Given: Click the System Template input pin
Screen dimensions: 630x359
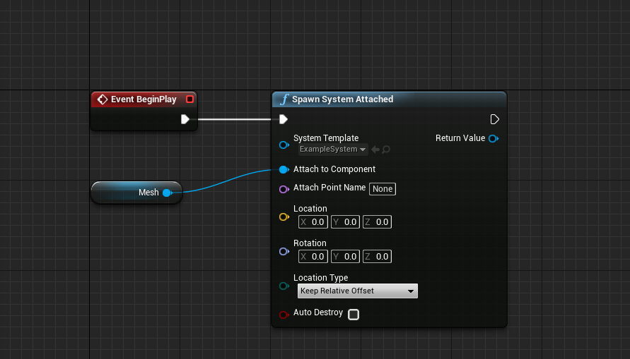Looking at the screenshot, I should (284, 145).
